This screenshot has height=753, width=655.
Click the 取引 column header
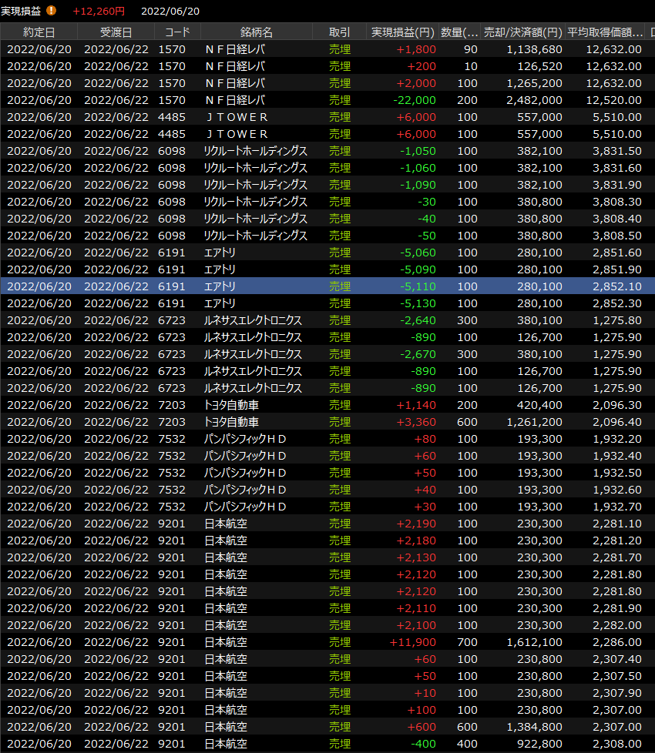339,32
